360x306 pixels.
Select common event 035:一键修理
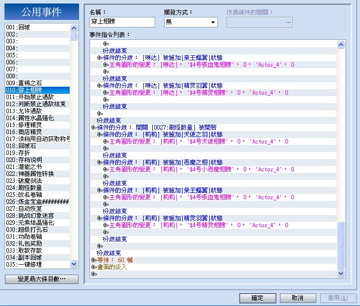pyautogui.click(x=37, y=264)
